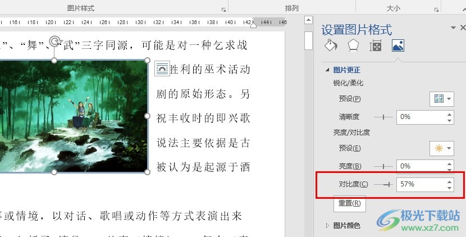Screen dimensions: 466x237
Task: Close the Format Picture pane
Action: [x=463, y=28]
